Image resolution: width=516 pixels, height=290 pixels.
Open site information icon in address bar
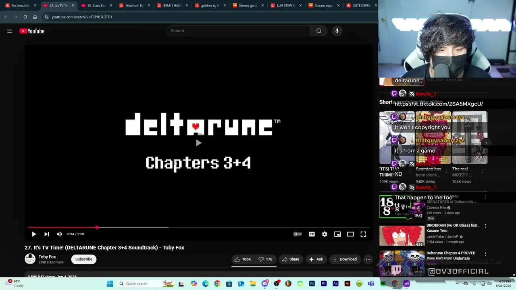(x=46, y=17)
